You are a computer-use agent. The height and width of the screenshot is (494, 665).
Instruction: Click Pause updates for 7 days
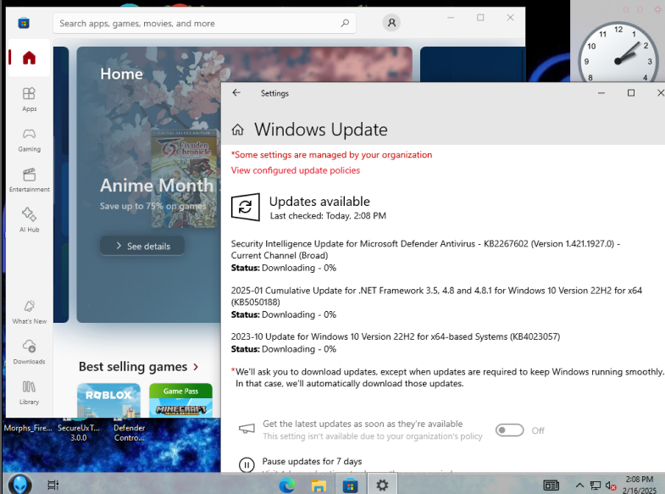[312, 461]
